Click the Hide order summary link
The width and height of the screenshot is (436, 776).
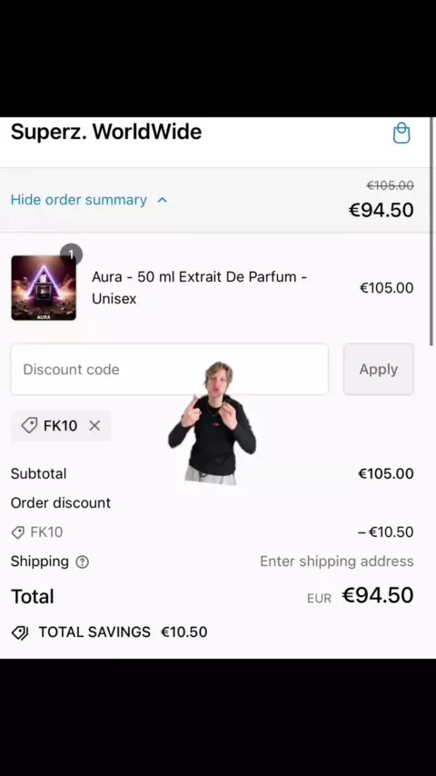coord(79,200)
